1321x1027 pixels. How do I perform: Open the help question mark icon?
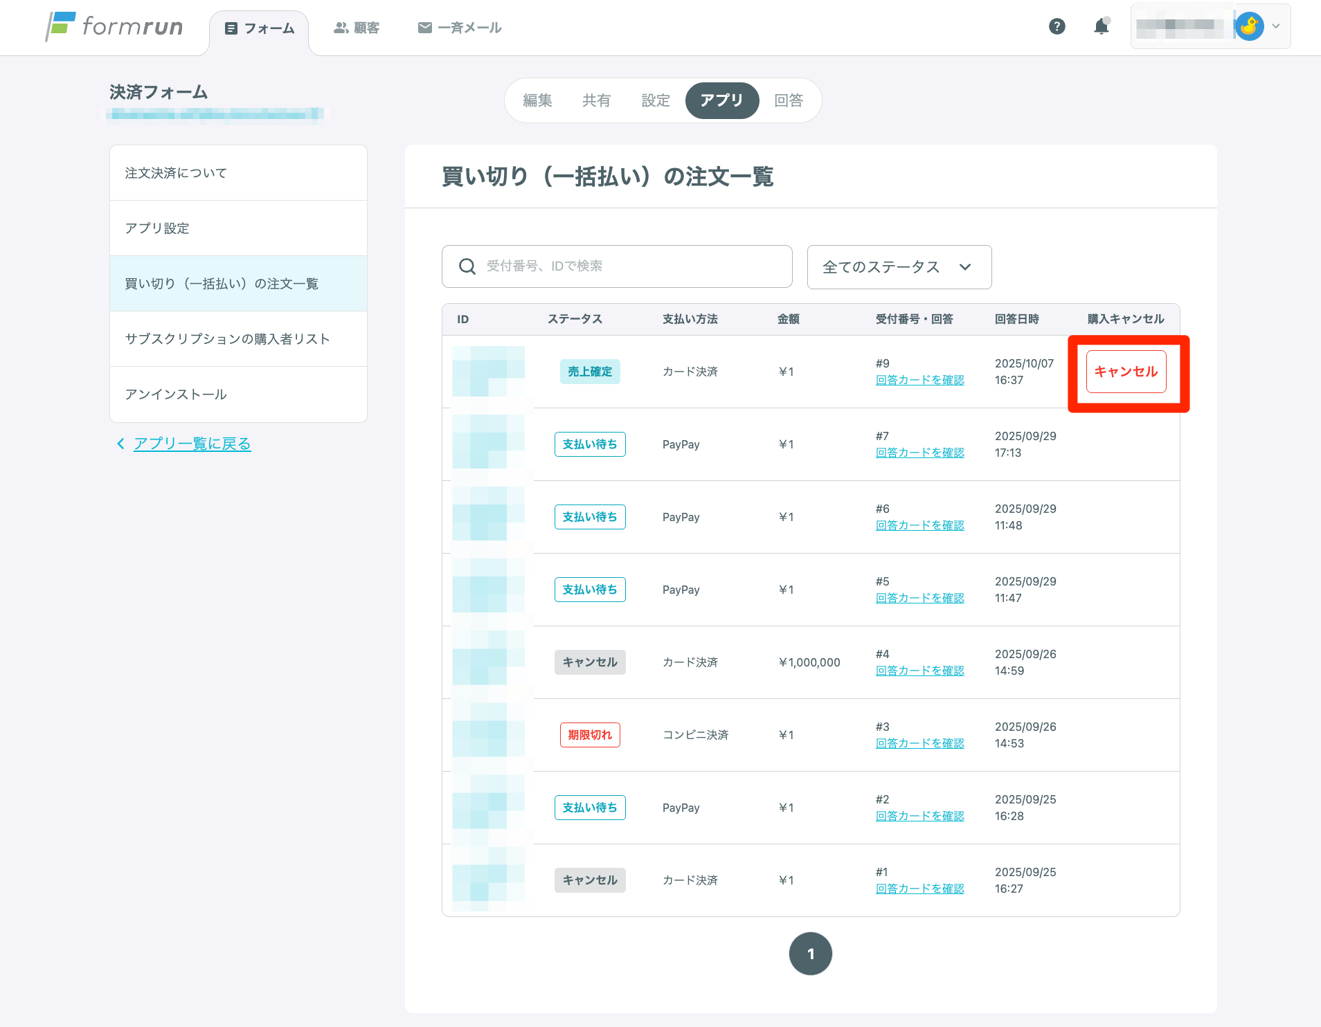[1057, 27]
